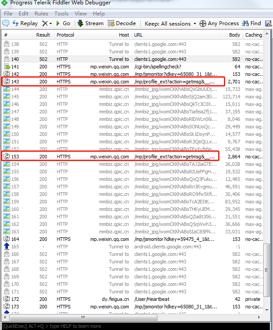Click into the QuickExec command box

tap(136, 326)
